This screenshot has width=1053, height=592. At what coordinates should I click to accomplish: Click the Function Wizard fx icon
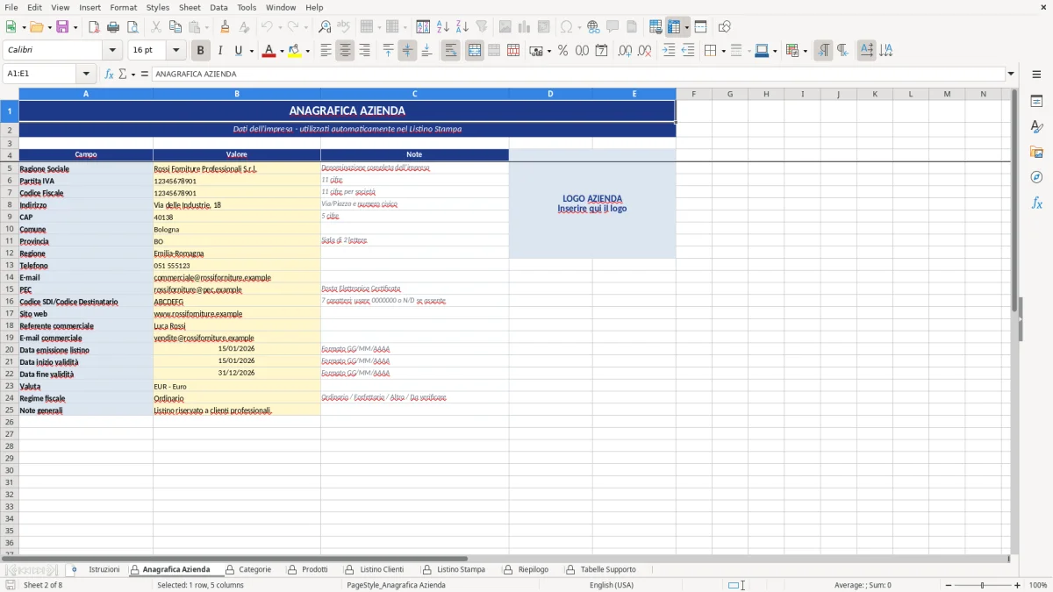pyautogui.click(x=109, y=75)
